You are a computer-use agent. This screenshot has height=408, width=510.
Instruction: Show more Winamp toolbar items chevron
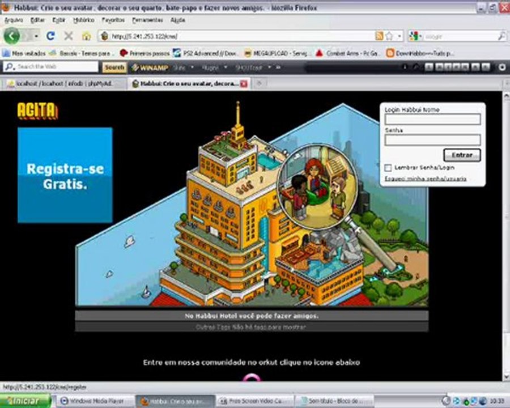click(278, 67)
